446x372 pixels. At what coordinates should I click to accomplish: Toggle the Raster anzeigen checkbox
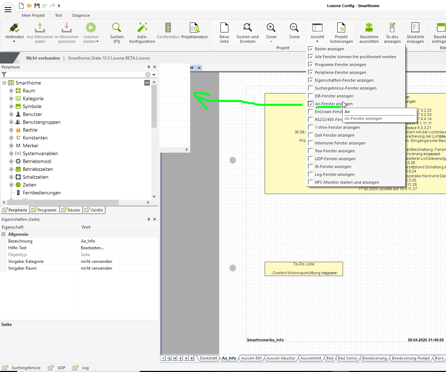311,49
